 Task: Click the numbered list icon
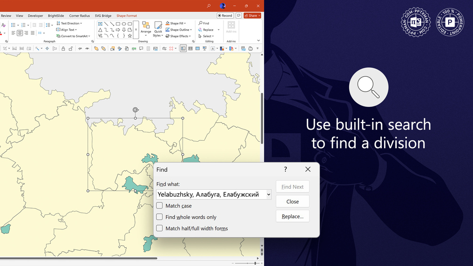pos(23,25)
